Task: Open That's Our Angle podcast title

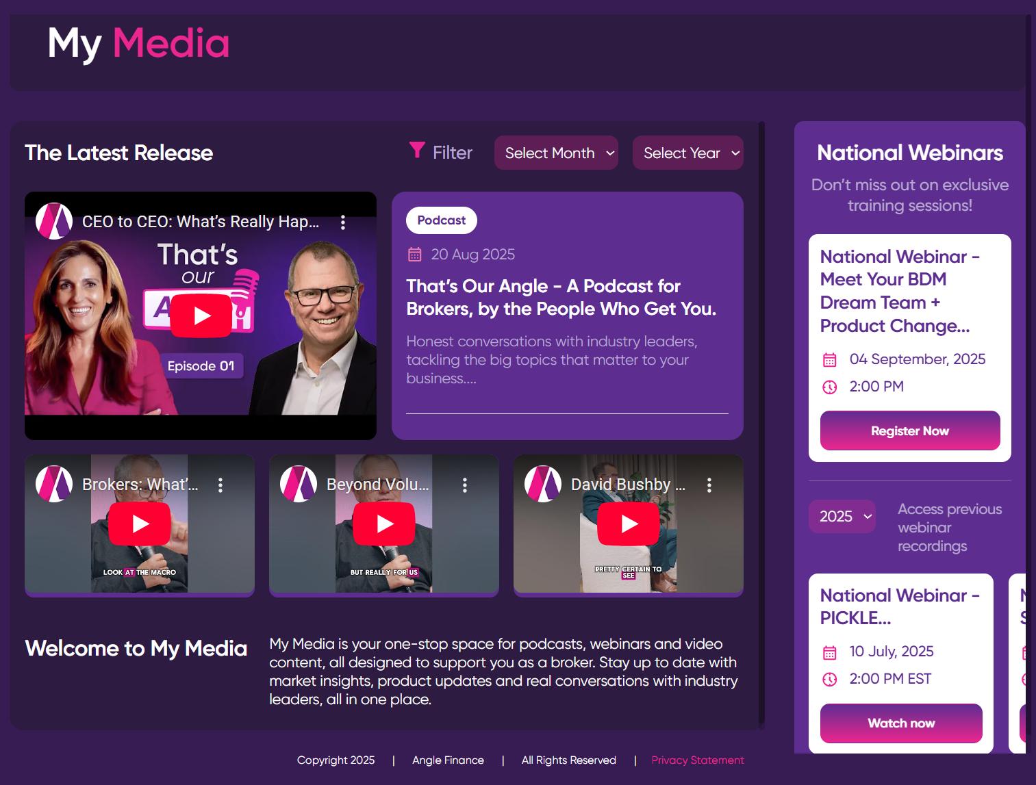Action: [561, 297]
